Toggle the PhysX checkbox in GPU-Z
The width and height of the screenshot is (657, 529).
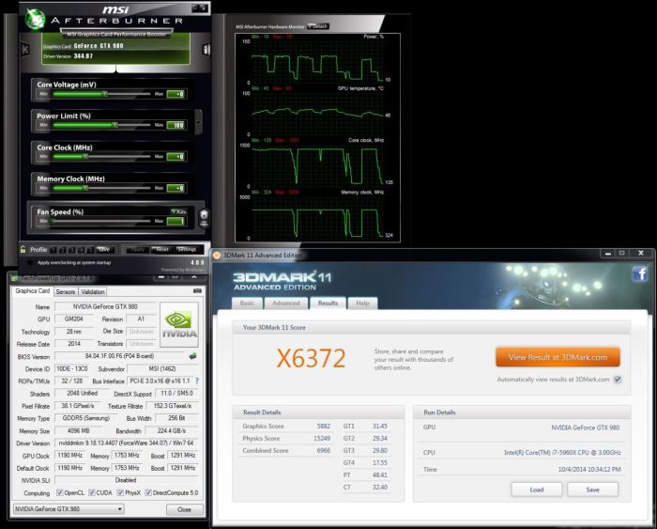tap(120, 492)
